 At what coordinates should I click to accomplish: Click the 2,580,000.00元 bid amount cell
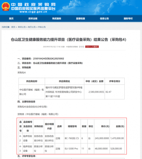tap(94, 92)
